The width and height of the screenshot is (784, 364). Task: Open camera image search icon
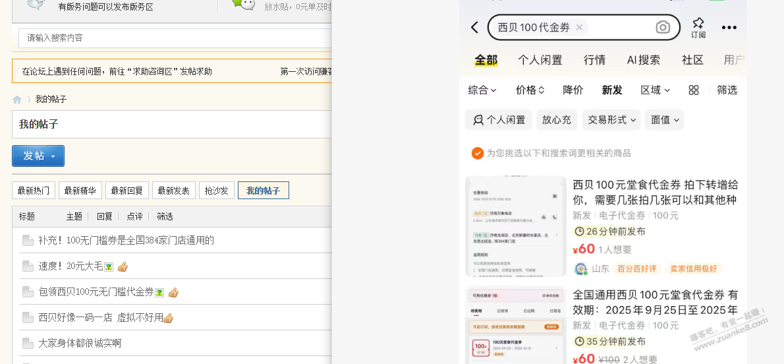(x=663, y=28)
